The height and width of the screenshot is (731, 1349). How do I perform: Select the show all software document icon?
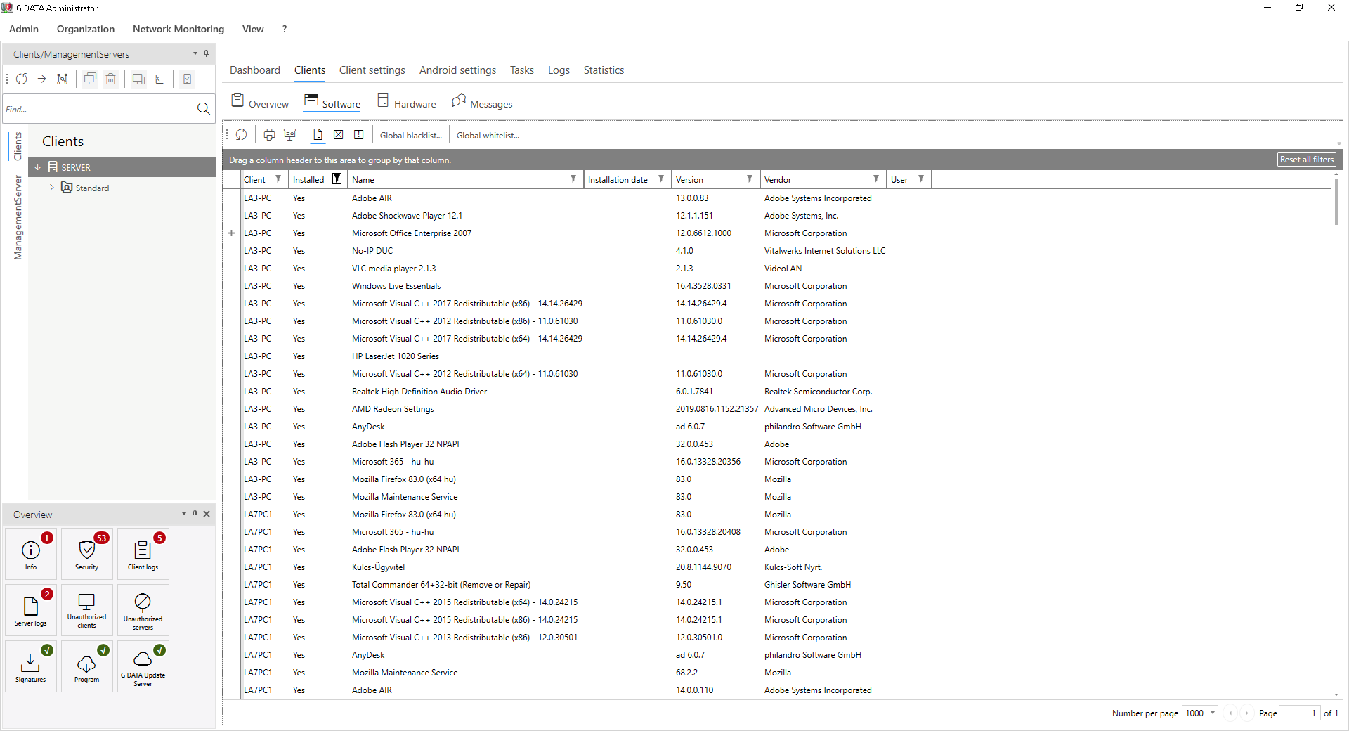318,135
